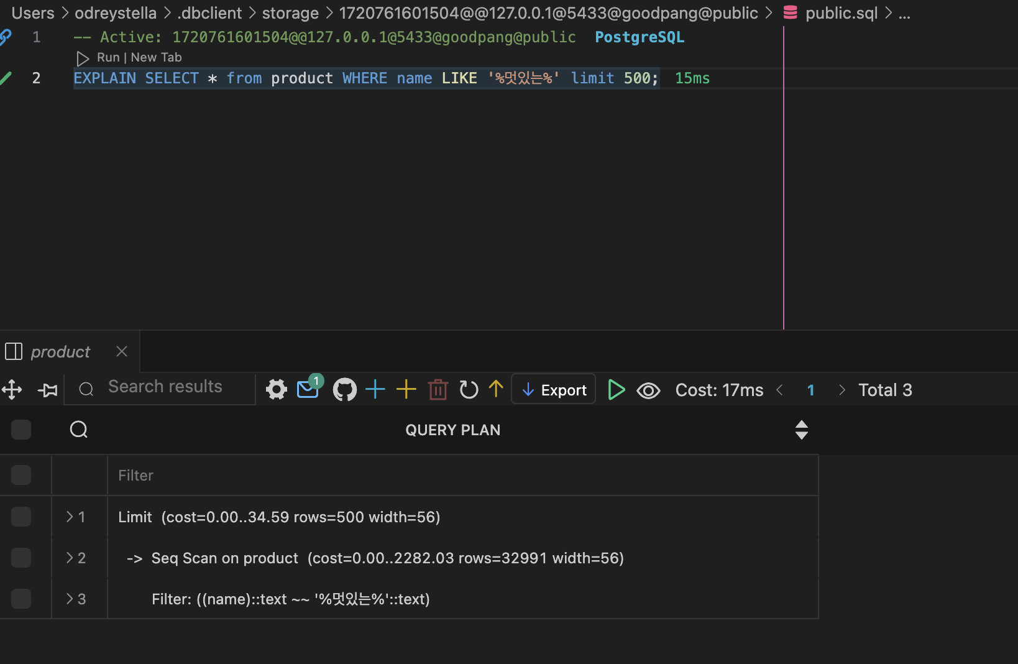Viewport: 1018px width, 664px height.
Task: Click the Total 3 label
Action: [x=885, y=390]
